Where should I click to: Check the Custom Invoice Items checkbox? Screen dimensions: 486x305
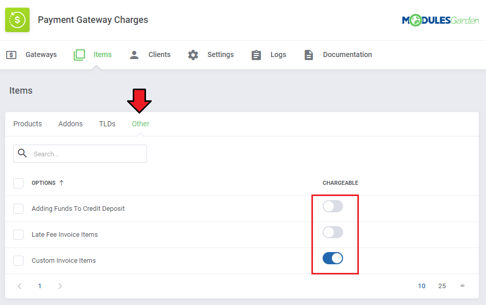(x=18, y=261)
